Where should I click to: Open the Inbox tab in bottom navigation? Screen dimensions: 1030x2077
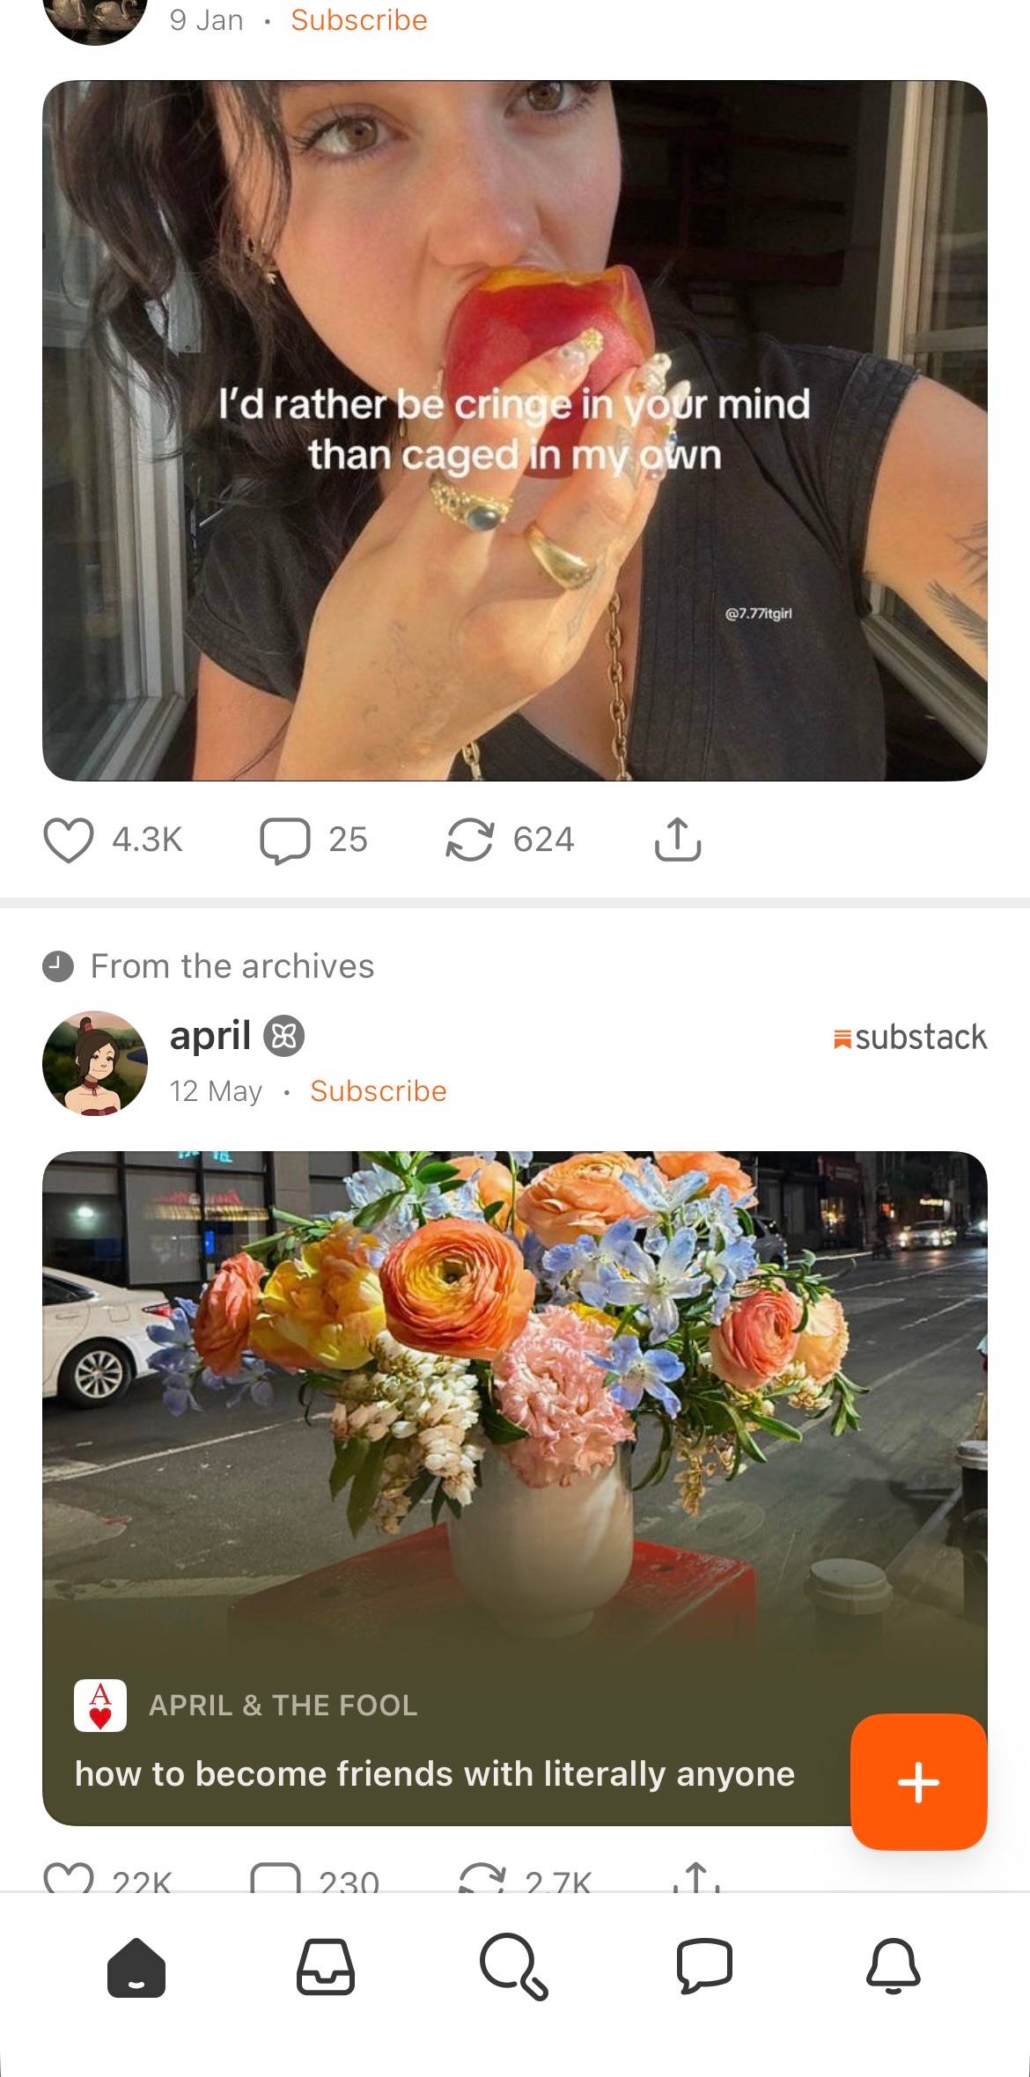pos(326,1966)
